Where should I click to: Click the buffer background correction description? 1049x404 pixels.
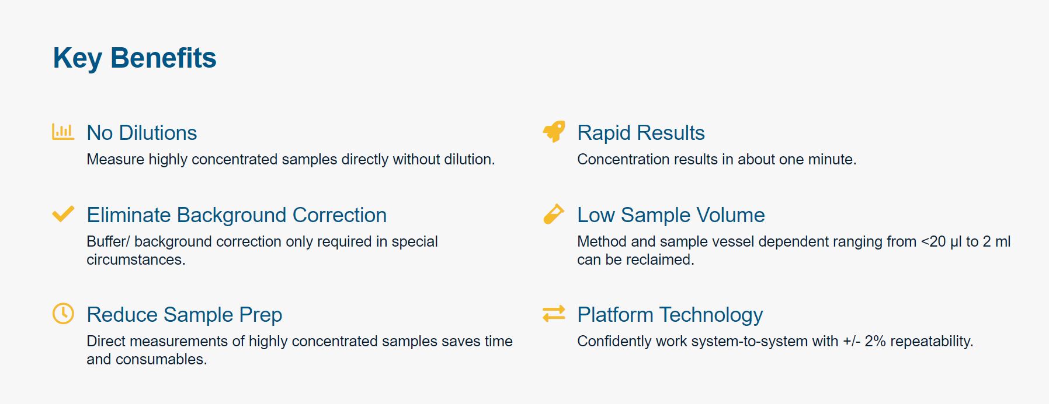[262, 251]
